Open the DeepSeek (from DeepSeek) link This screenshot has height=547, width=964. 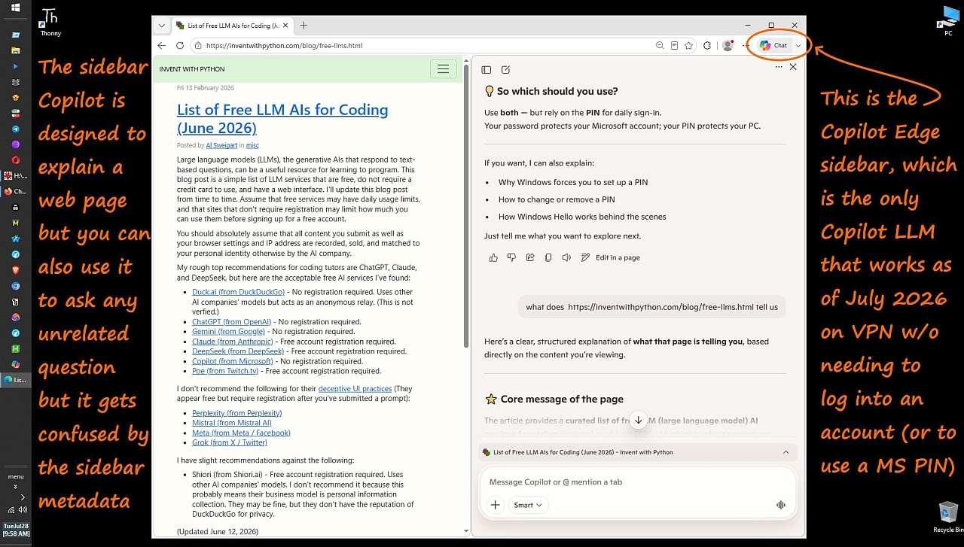pos(238,351)
